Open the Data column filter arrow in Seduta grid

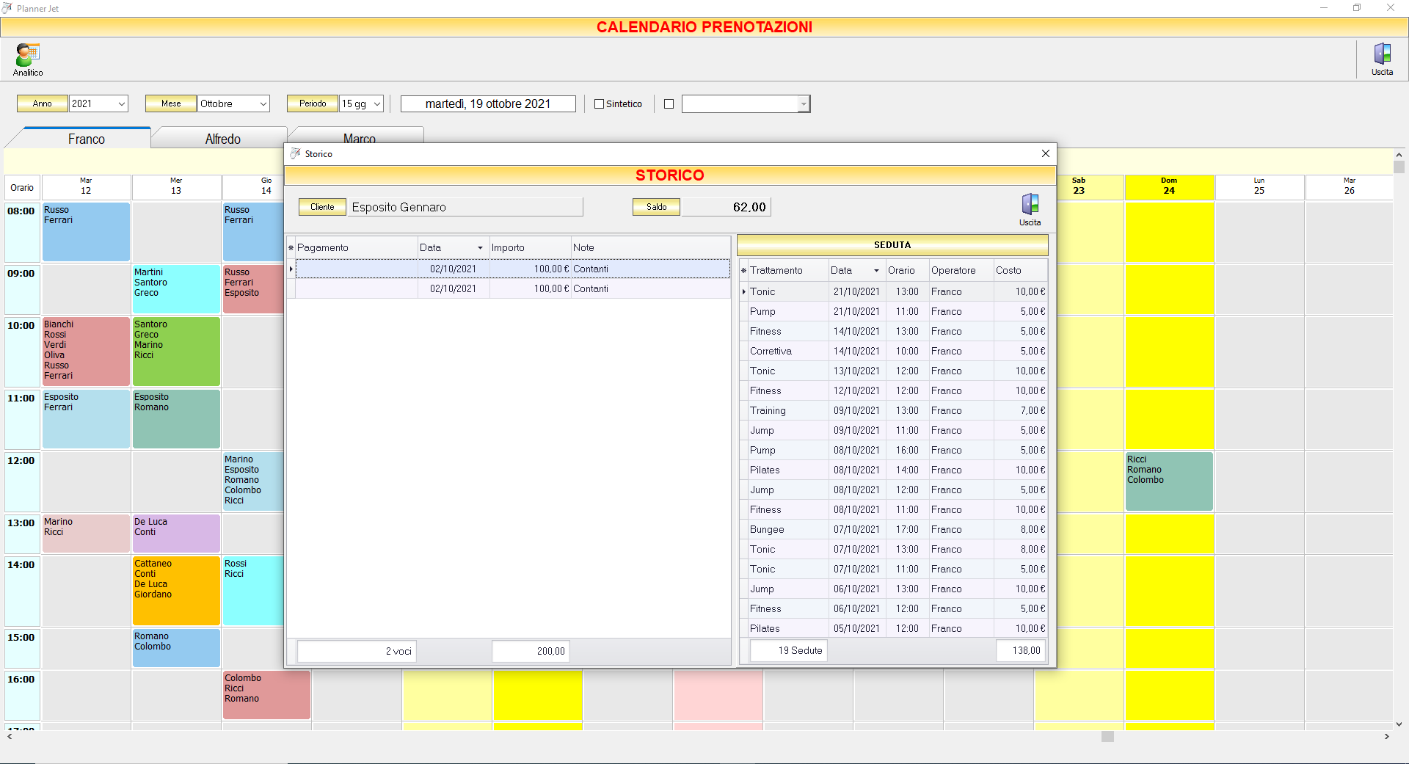(876, 271)
